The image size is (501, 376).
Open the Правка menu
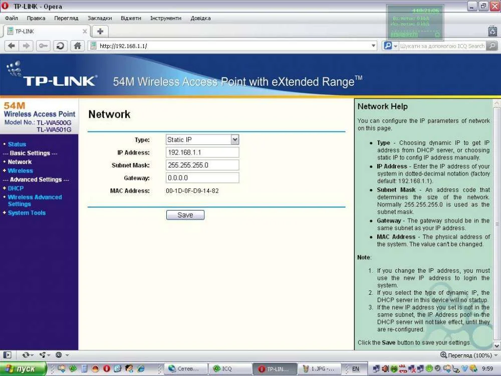36,18
